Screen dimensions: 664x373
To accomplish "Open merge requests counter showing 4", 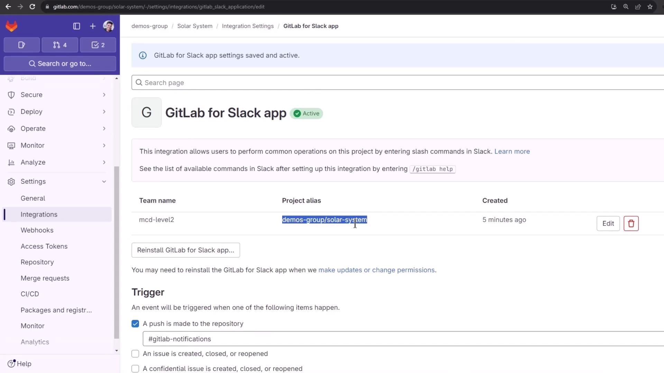I will tap(60, 45).
